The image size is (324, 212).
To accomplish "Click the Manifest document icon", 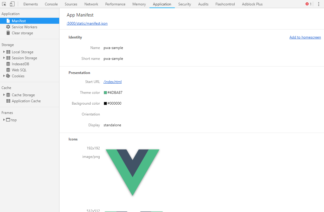I will pyautogui.click(x=8, y=21).
